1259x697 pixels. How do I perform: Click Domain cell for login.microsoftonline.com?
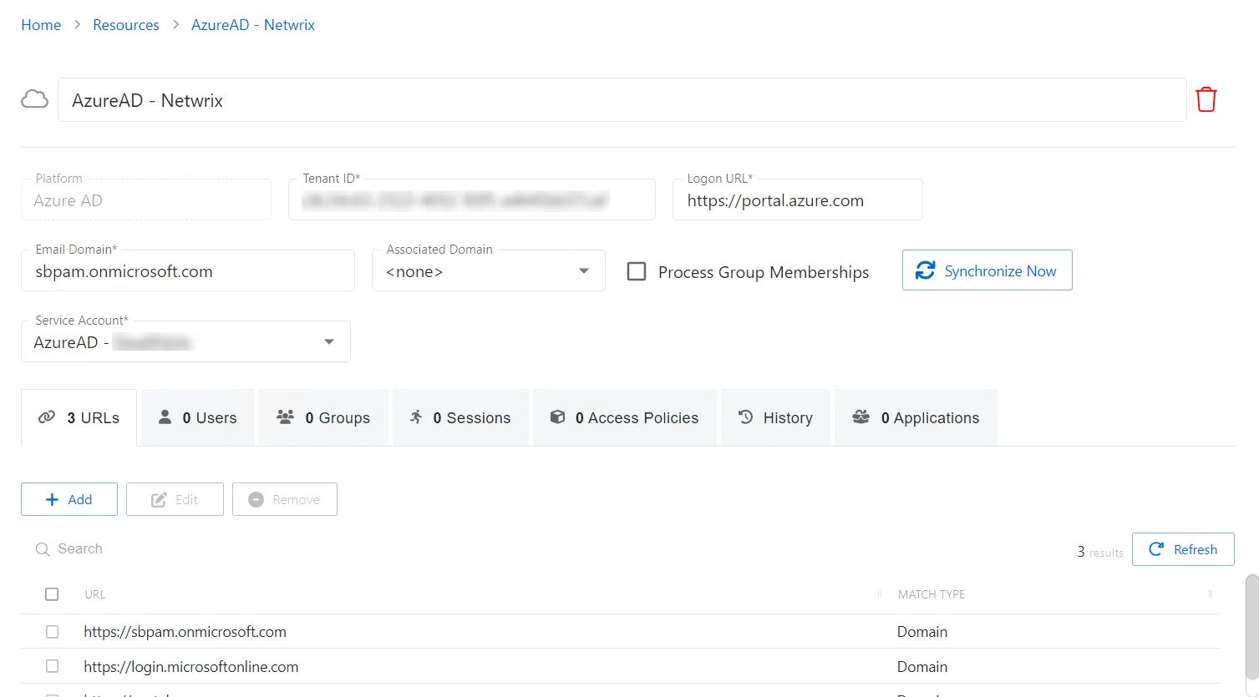point(922,666)
